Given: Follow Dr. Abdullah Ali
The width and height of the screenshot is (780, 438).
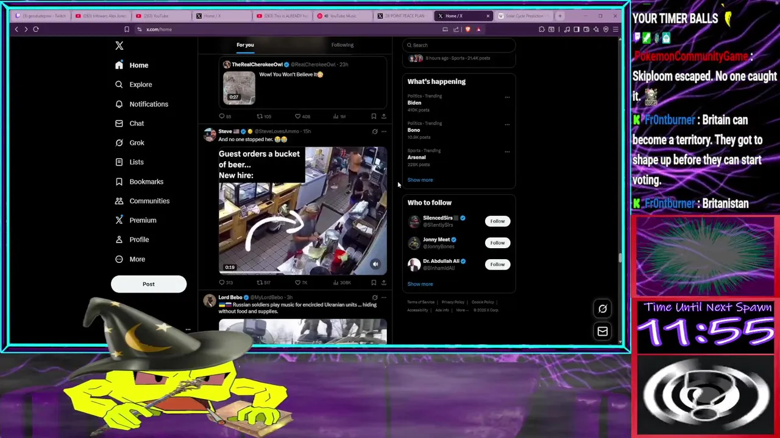Looking at the screenshot, I should [497, 265].
